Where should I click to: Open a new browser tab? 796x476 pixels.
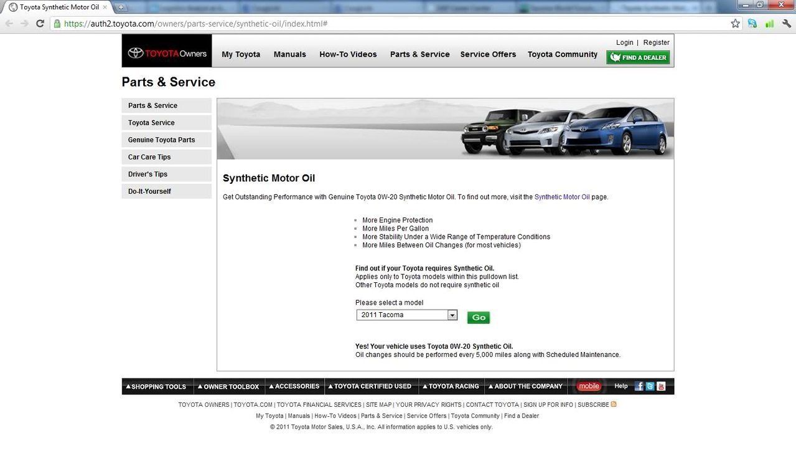click(x=121, y=7)
